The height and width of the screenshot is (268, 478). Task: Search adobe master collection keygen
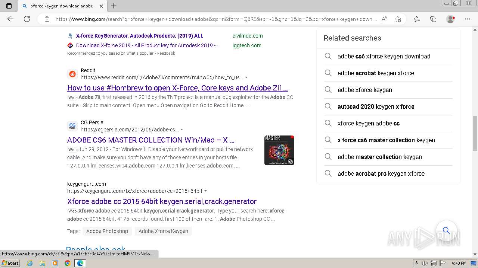(x=388, y=157)
